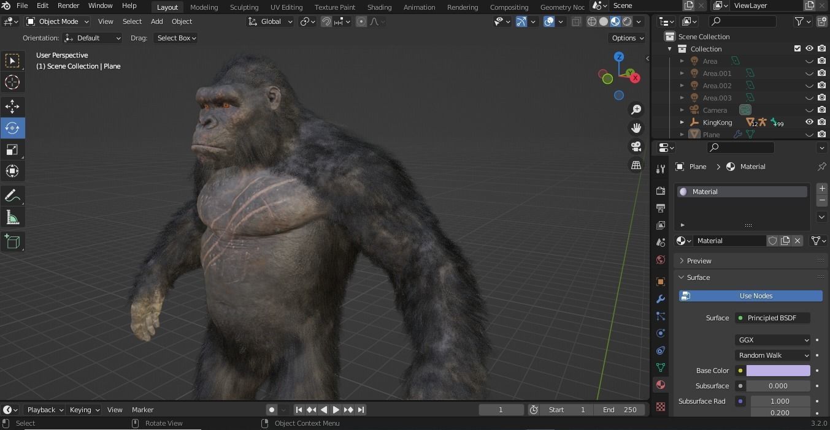Select wireframe viewport shading
Screen dimensions: 830x430
click(592, 21)
